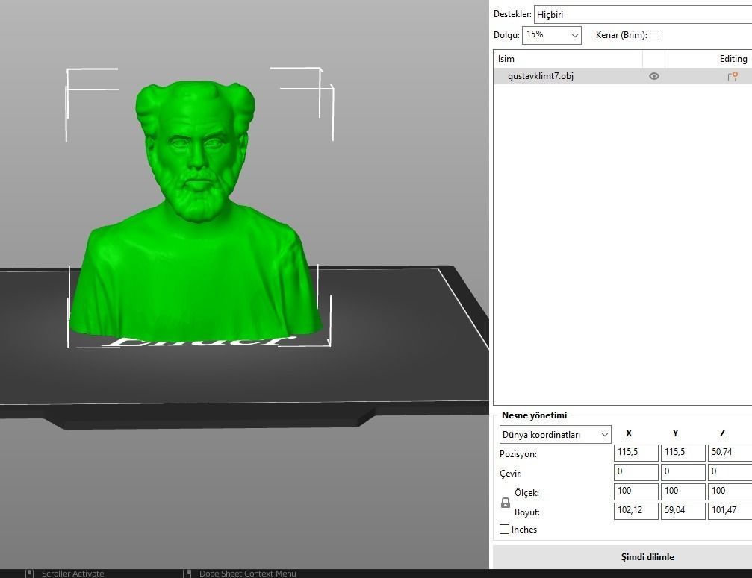This screenshot has width=752, height=578.
Task: Edit Boyut Y size 59,04
Action: [683, 511]
